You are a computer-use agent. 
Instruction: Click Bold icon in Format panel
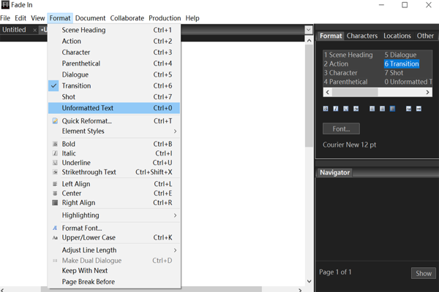coord(326,109)
